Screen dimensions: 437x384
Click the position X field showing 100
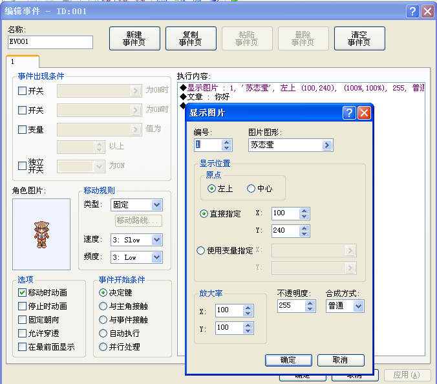[285, 213]
